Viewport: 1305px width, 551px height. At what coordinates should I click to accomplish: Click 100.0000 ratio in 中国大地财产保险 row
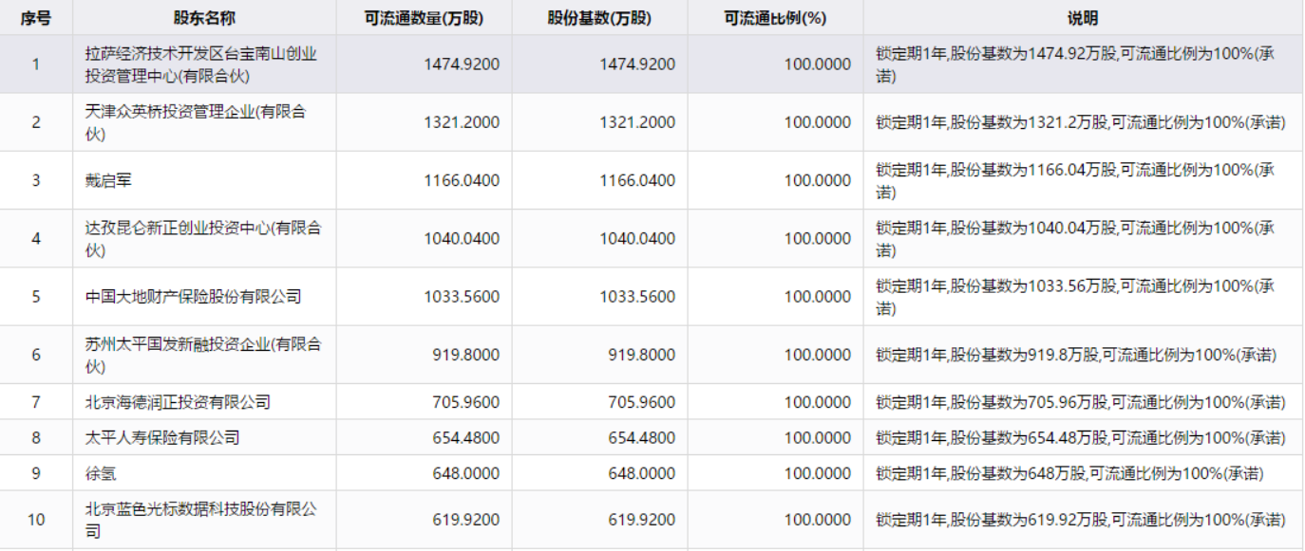(x=818, y=297)
